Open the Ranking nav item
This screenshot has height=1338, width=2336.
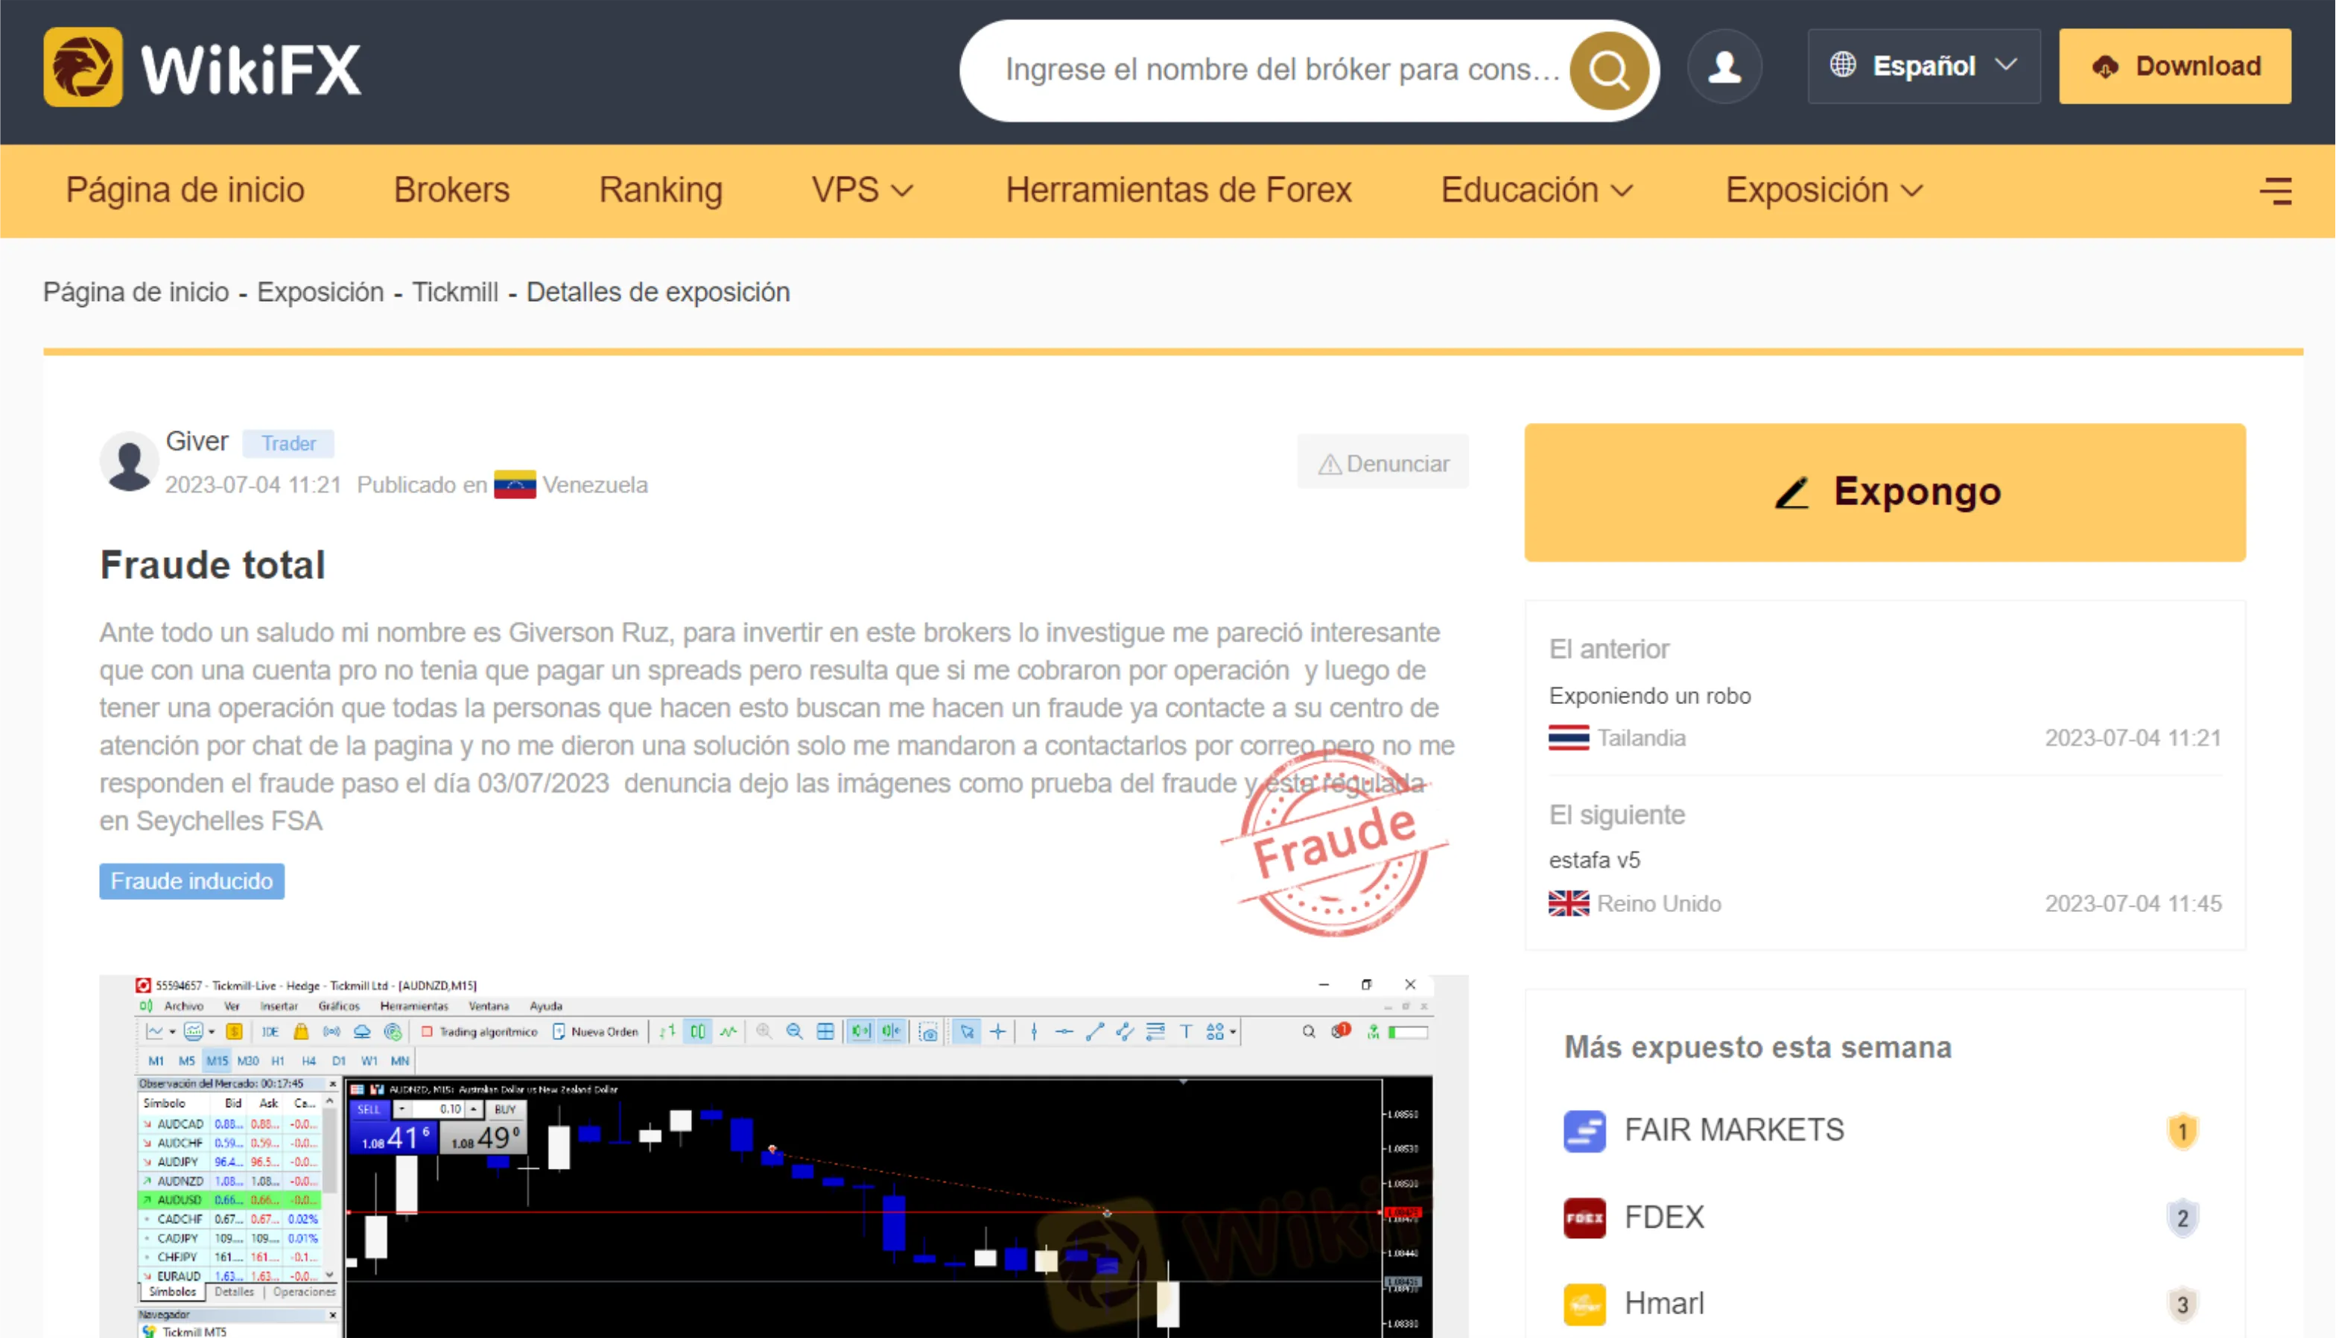661,190
